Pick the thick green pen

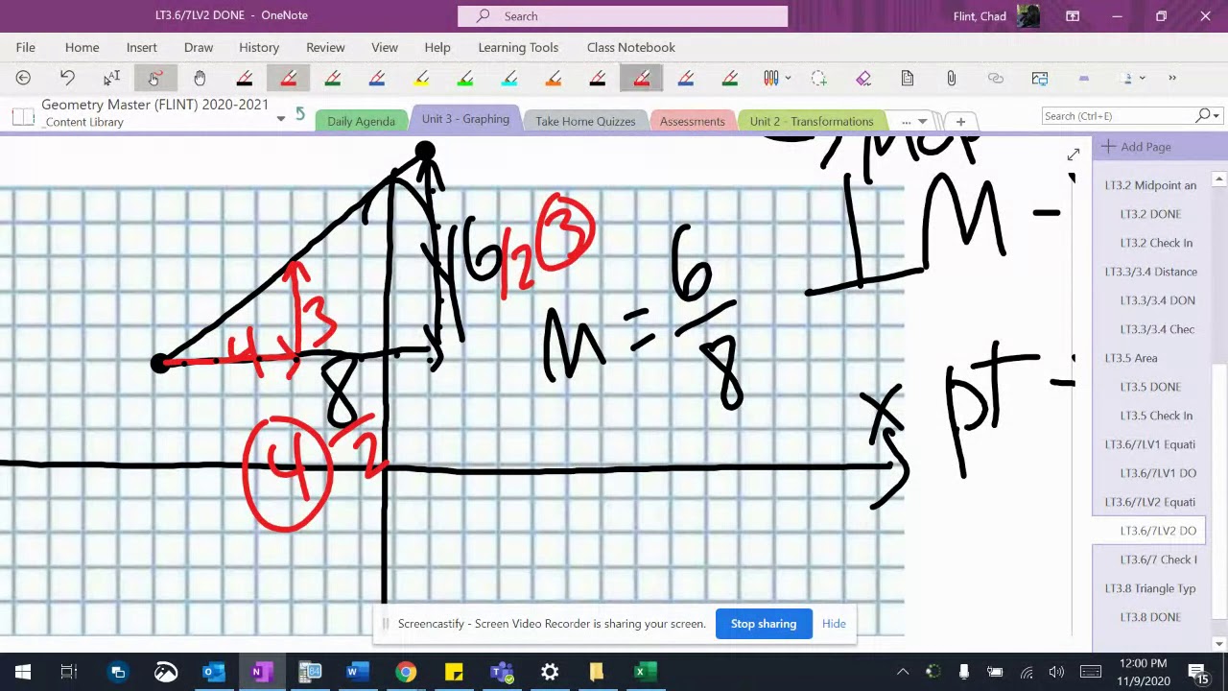[730, 78]
